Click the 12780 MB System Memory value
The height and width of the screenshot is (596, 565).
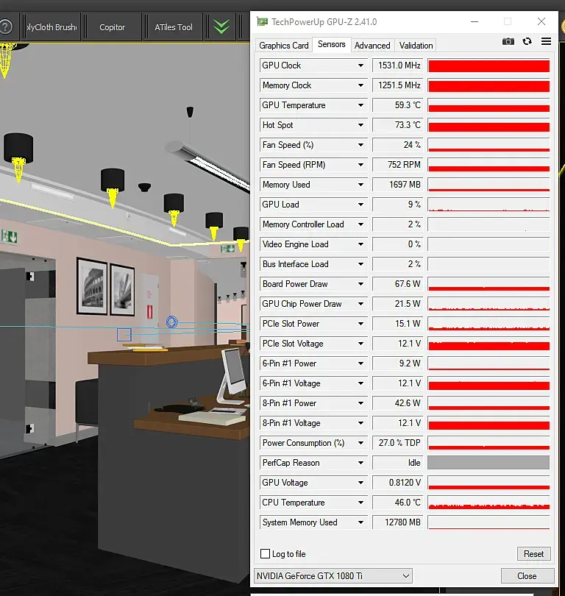397,522
